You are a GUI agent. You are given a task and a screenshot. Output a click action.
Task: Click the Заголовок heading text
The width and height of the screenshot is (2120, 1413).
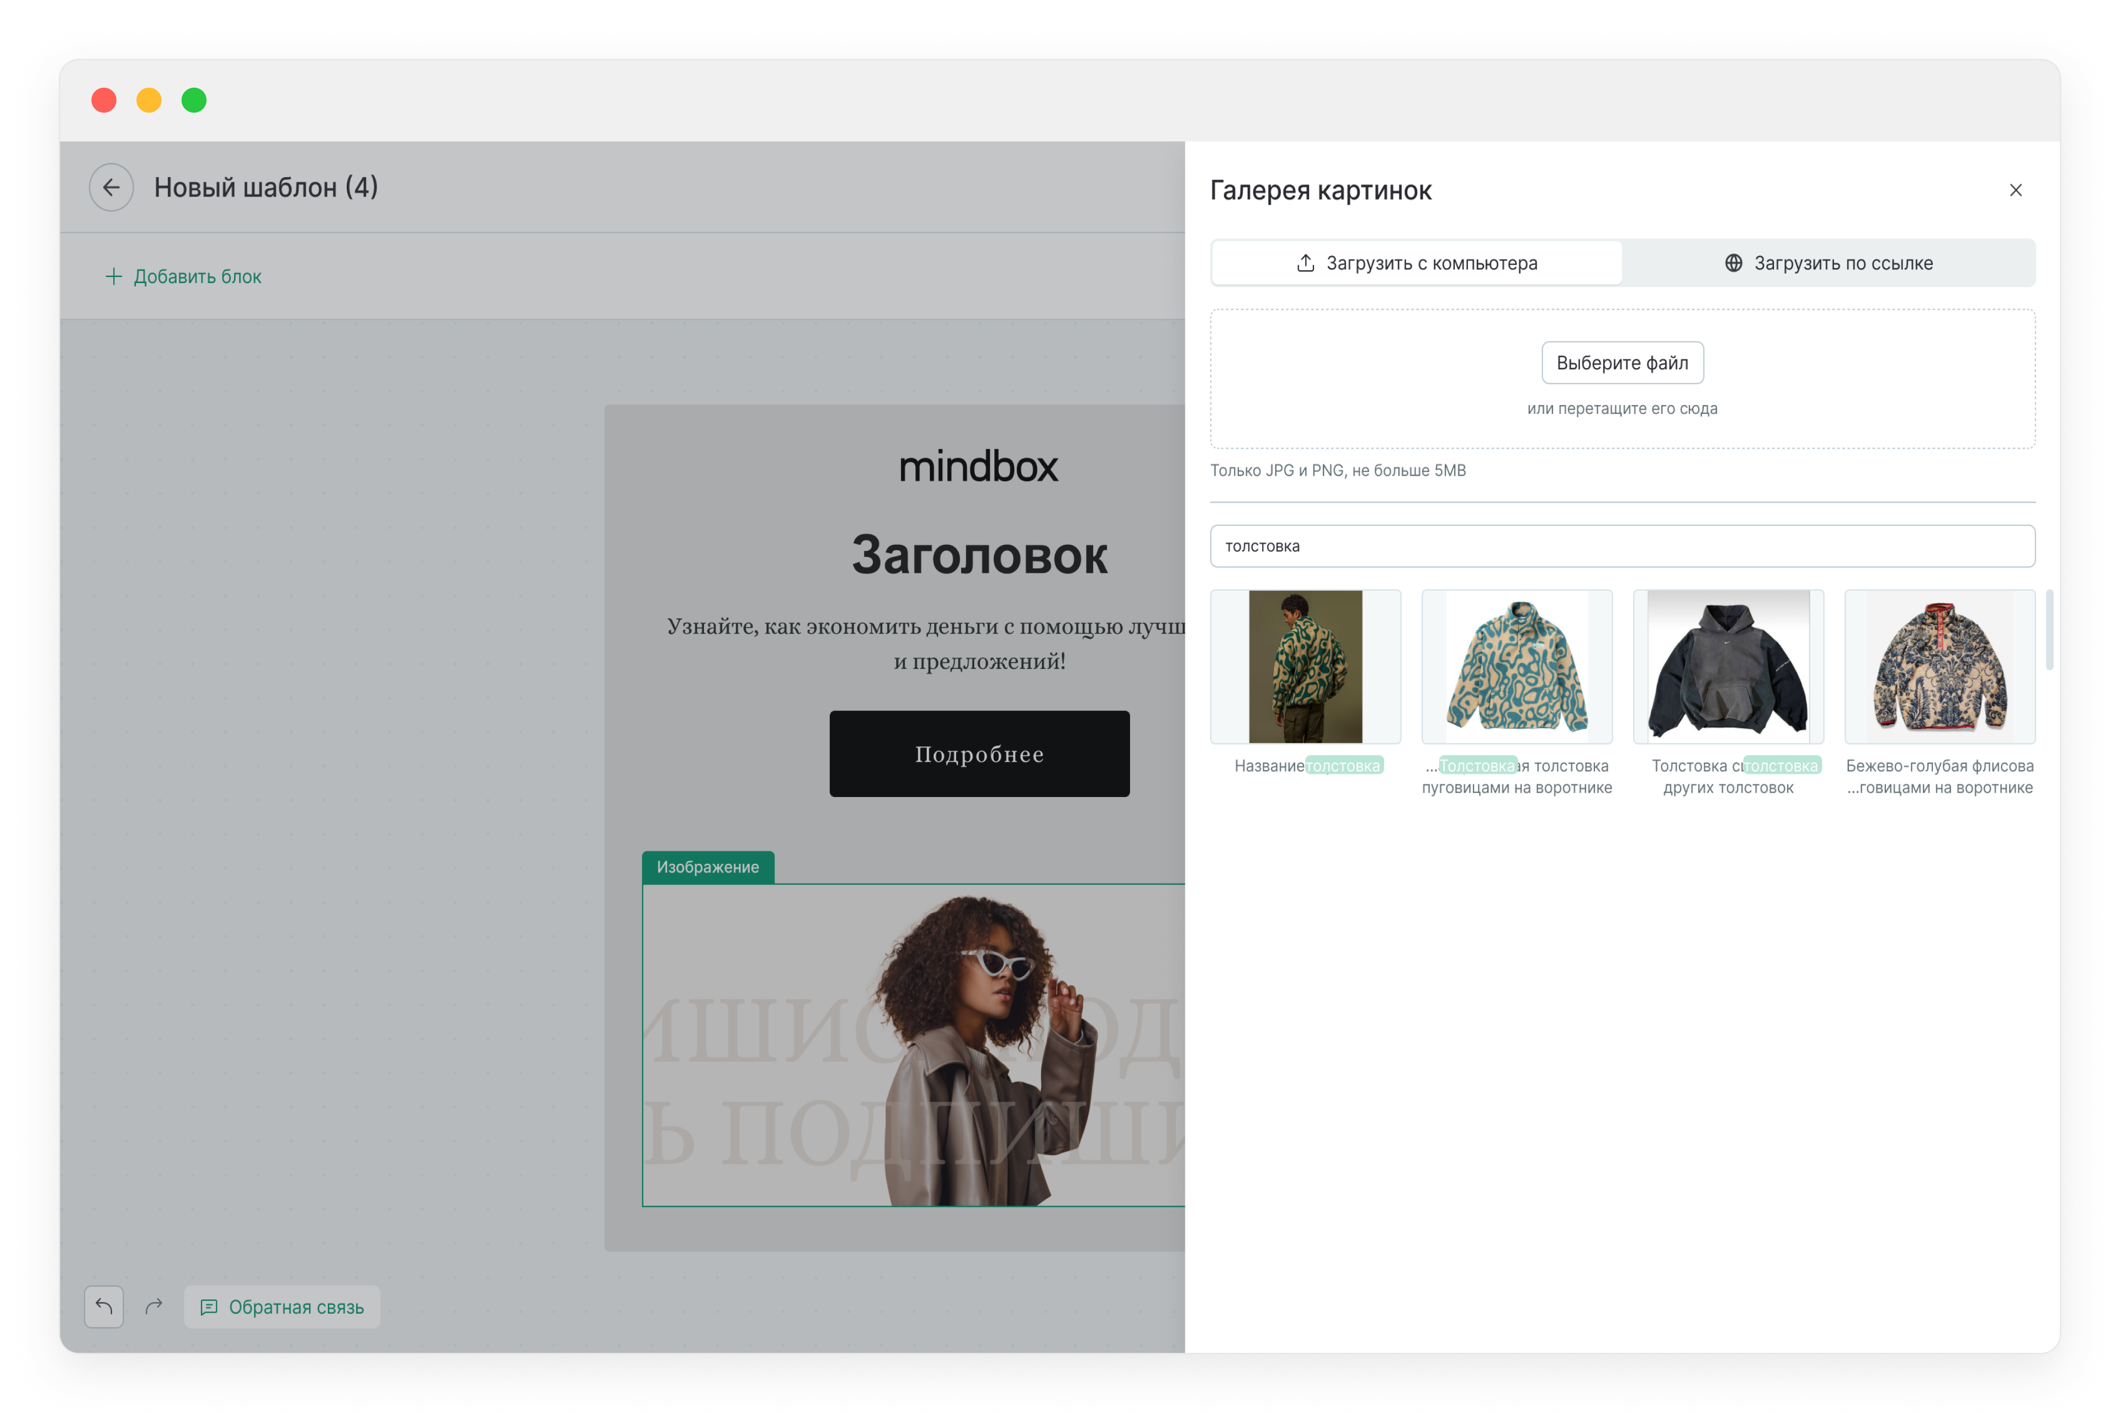click(979, 555)
